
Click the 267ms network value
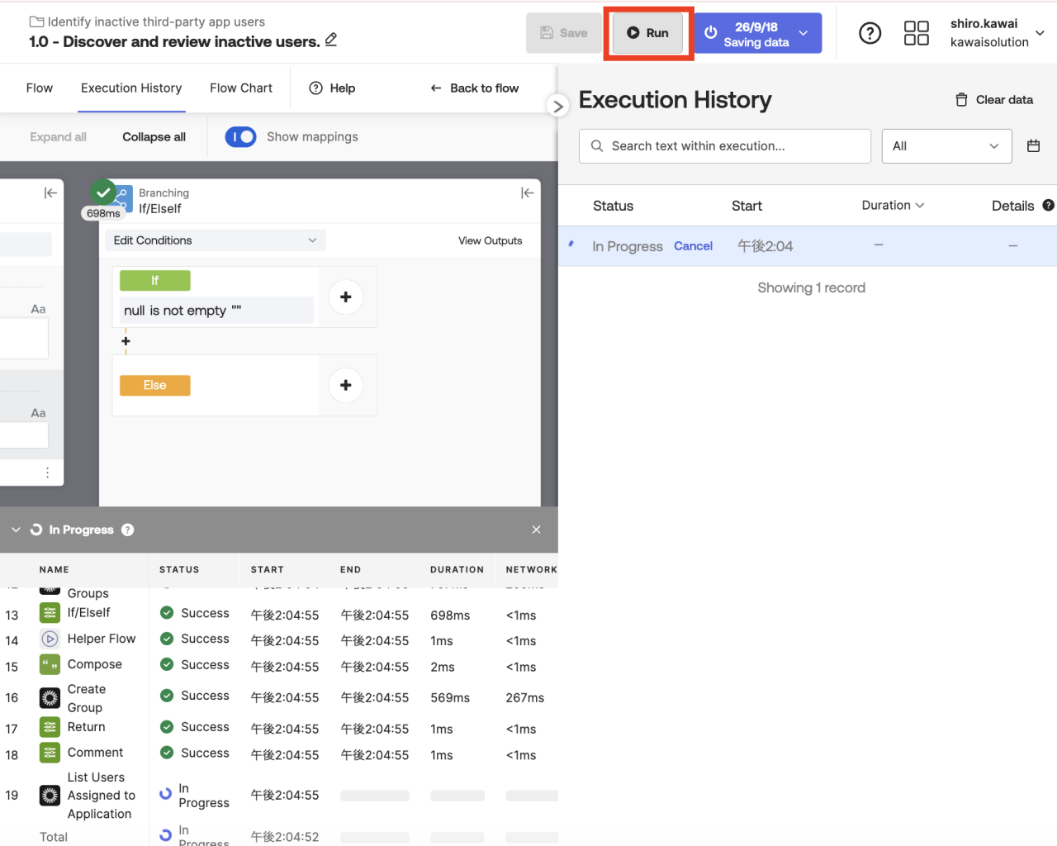(x=525, y=698)
